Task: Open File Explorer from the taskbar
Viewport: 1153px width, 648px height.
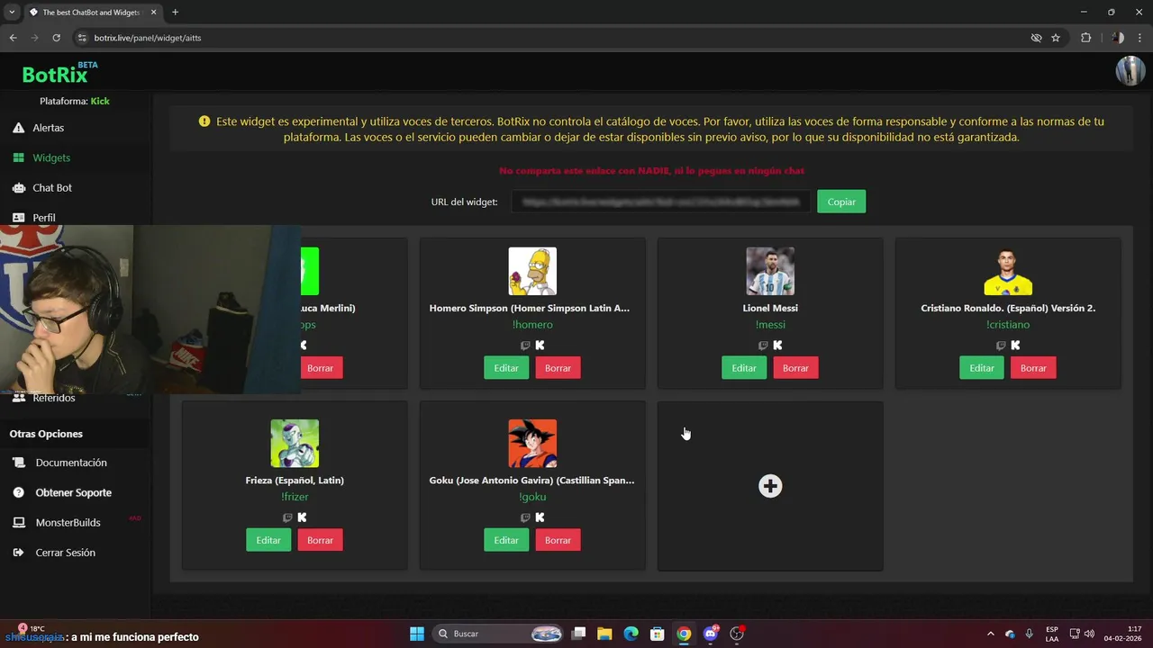Action: pyautogui.click(x=604, y=634)
